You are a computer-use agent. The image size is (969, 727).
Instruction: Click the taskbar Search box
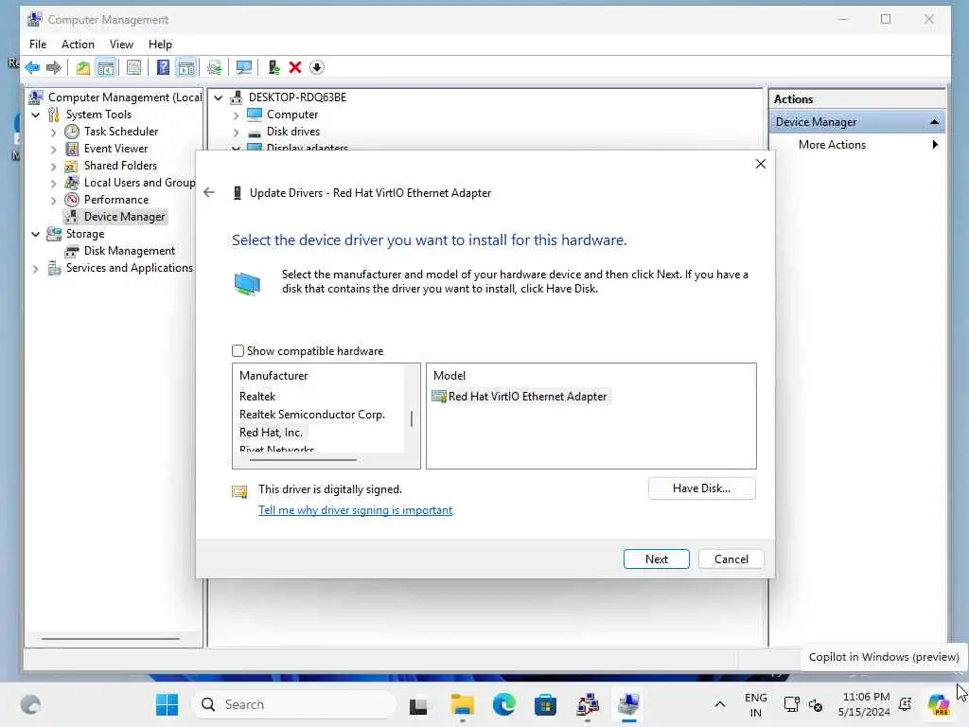(x=294, y=704)
